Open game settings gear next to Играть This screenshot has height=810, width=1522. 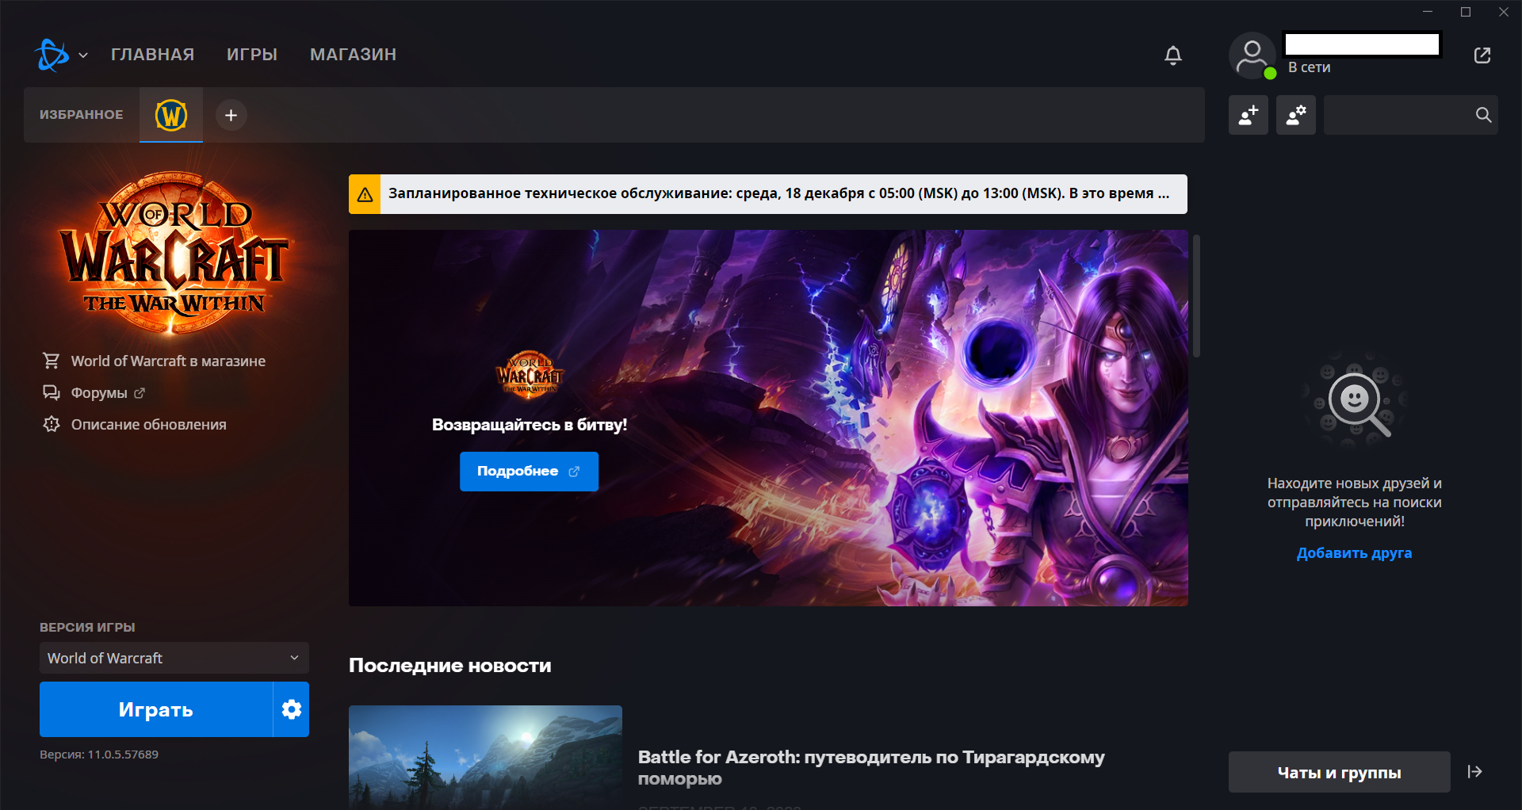pyautogui.click(x=292, y=709)
